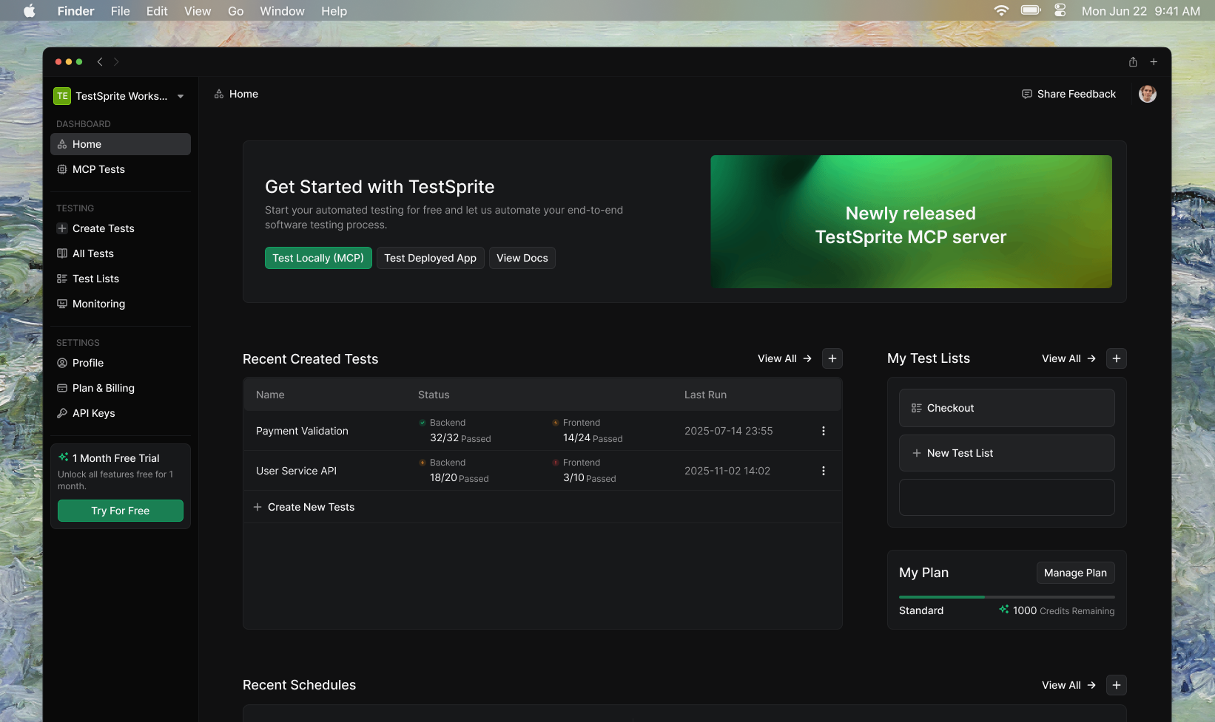
Task: Open Create Tests in sidebar
Action: point(121,228)
